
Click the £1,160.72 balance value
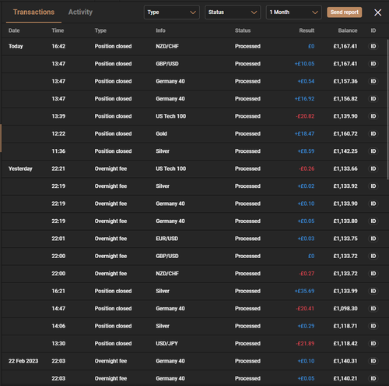pos(345,133)
